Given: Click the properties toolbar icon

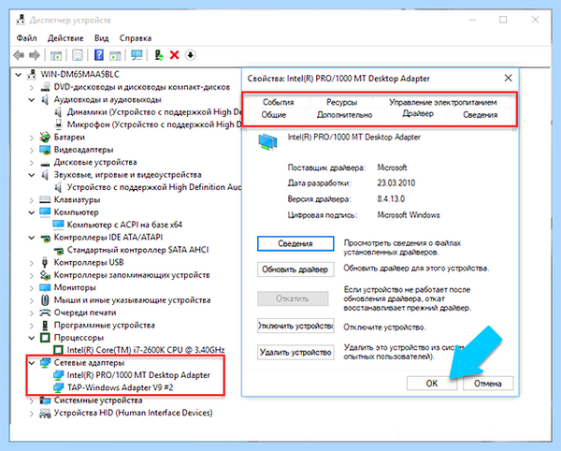Looking at the screenshot, I should tap(78, 55).
